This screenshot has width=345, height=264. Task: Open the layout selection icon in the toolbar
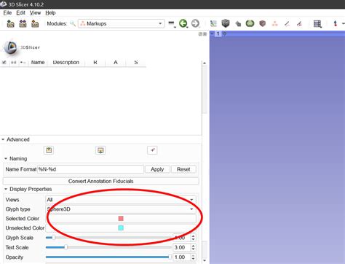click(317, 23)
